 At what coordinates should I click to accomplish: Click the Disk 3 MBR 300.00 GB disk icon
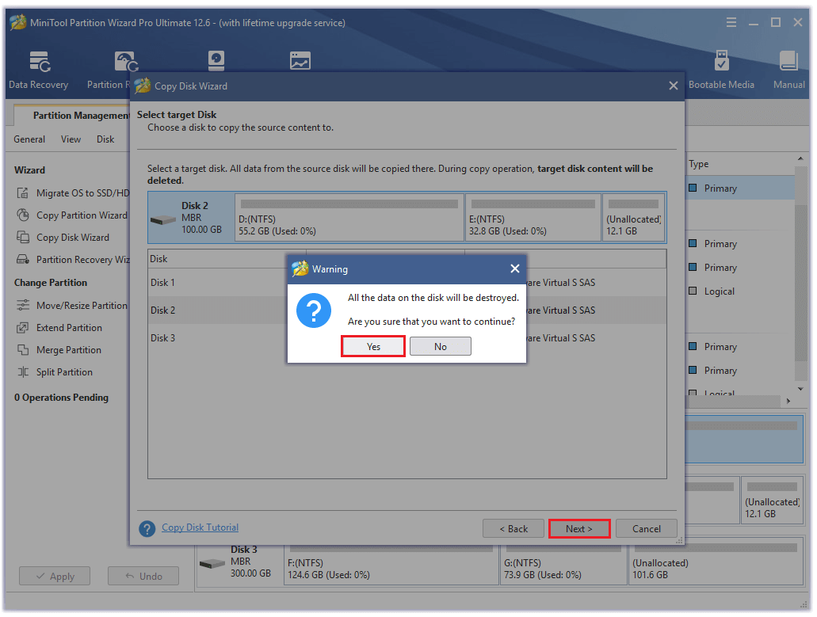(x=212, y=564)
